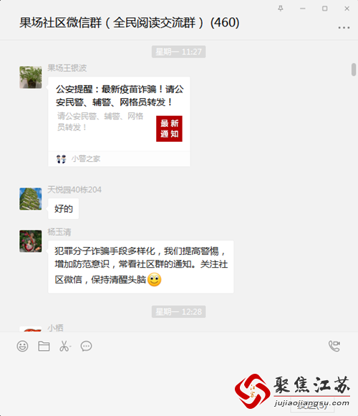
Task: Start a voice or video call
Action: 334,346
